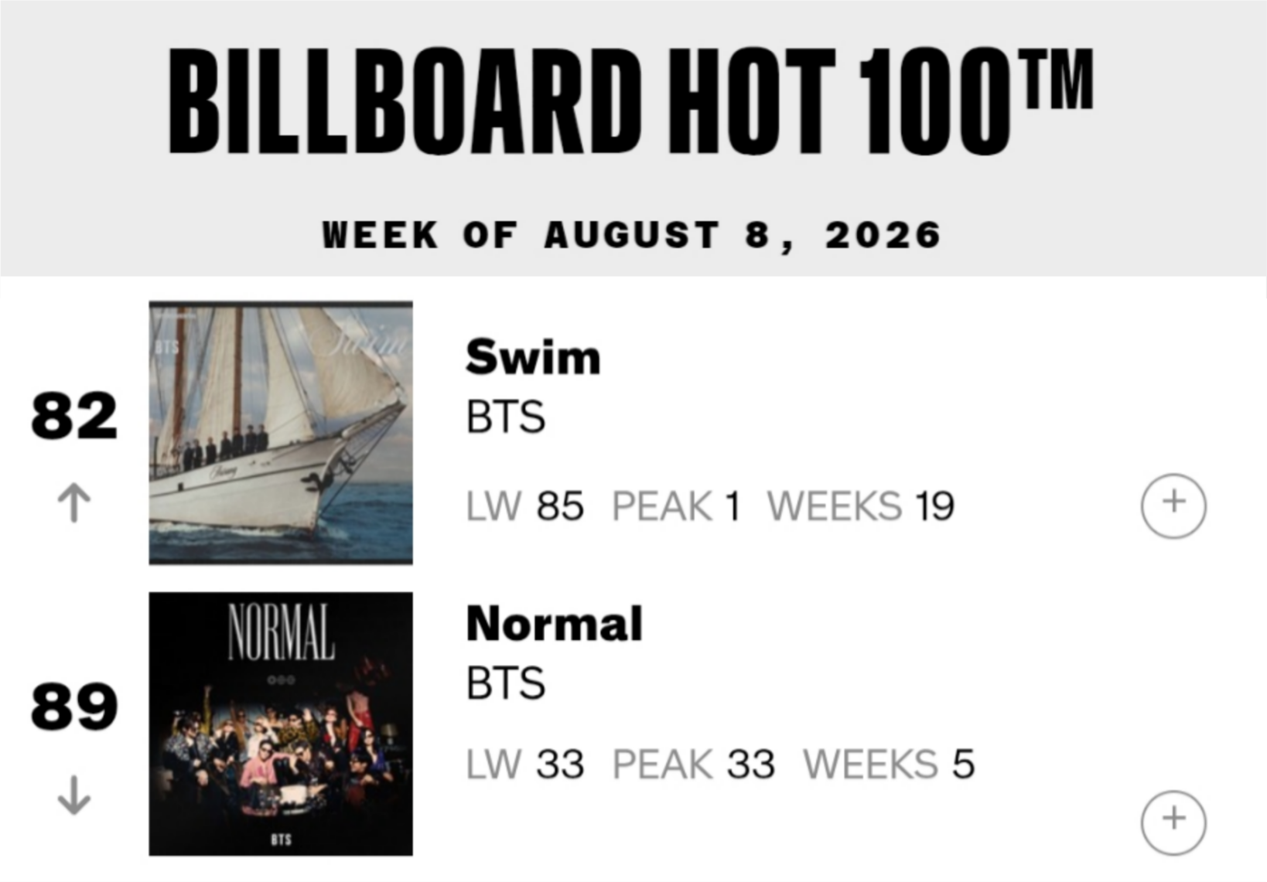Image resolution: width=1267 pixels, height=882 pixels.
Task: Open the Swim album cover thumbnail
Action: click(x=281, y=433)
